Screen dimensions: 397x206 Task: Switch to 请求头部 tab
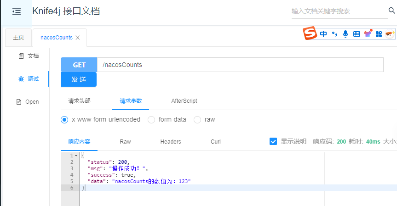point(79,101)
